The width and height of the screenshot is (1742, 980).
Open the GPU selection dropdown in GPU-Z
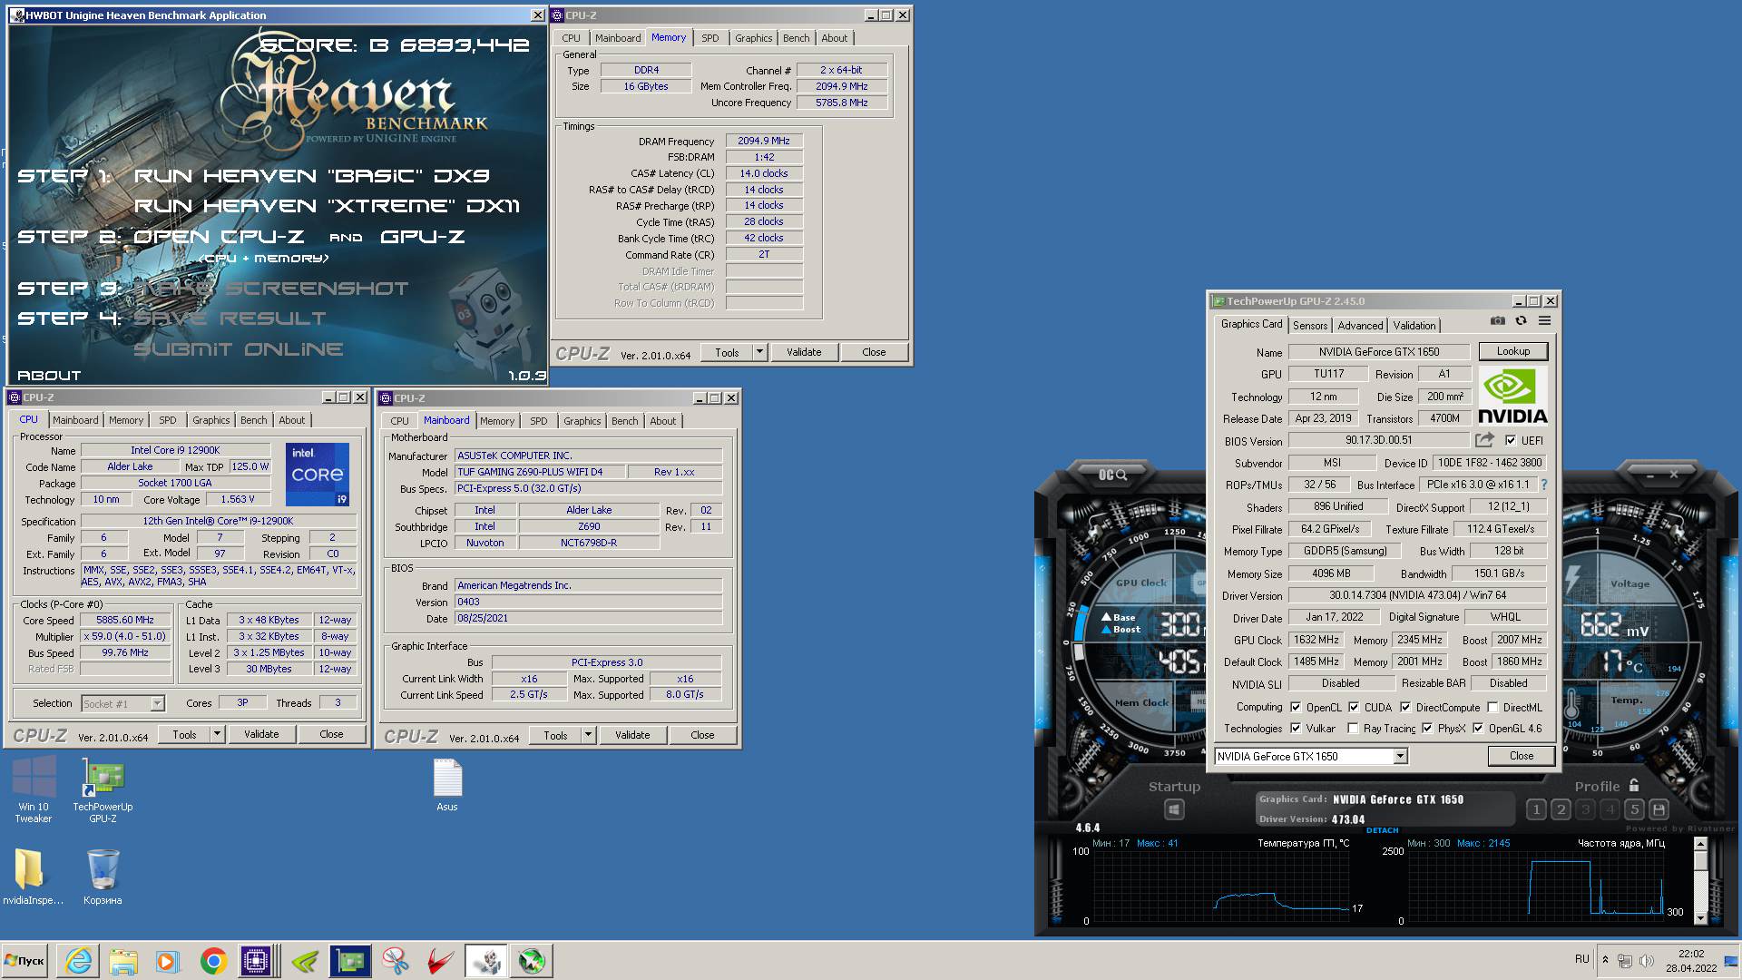[1400, 756]
